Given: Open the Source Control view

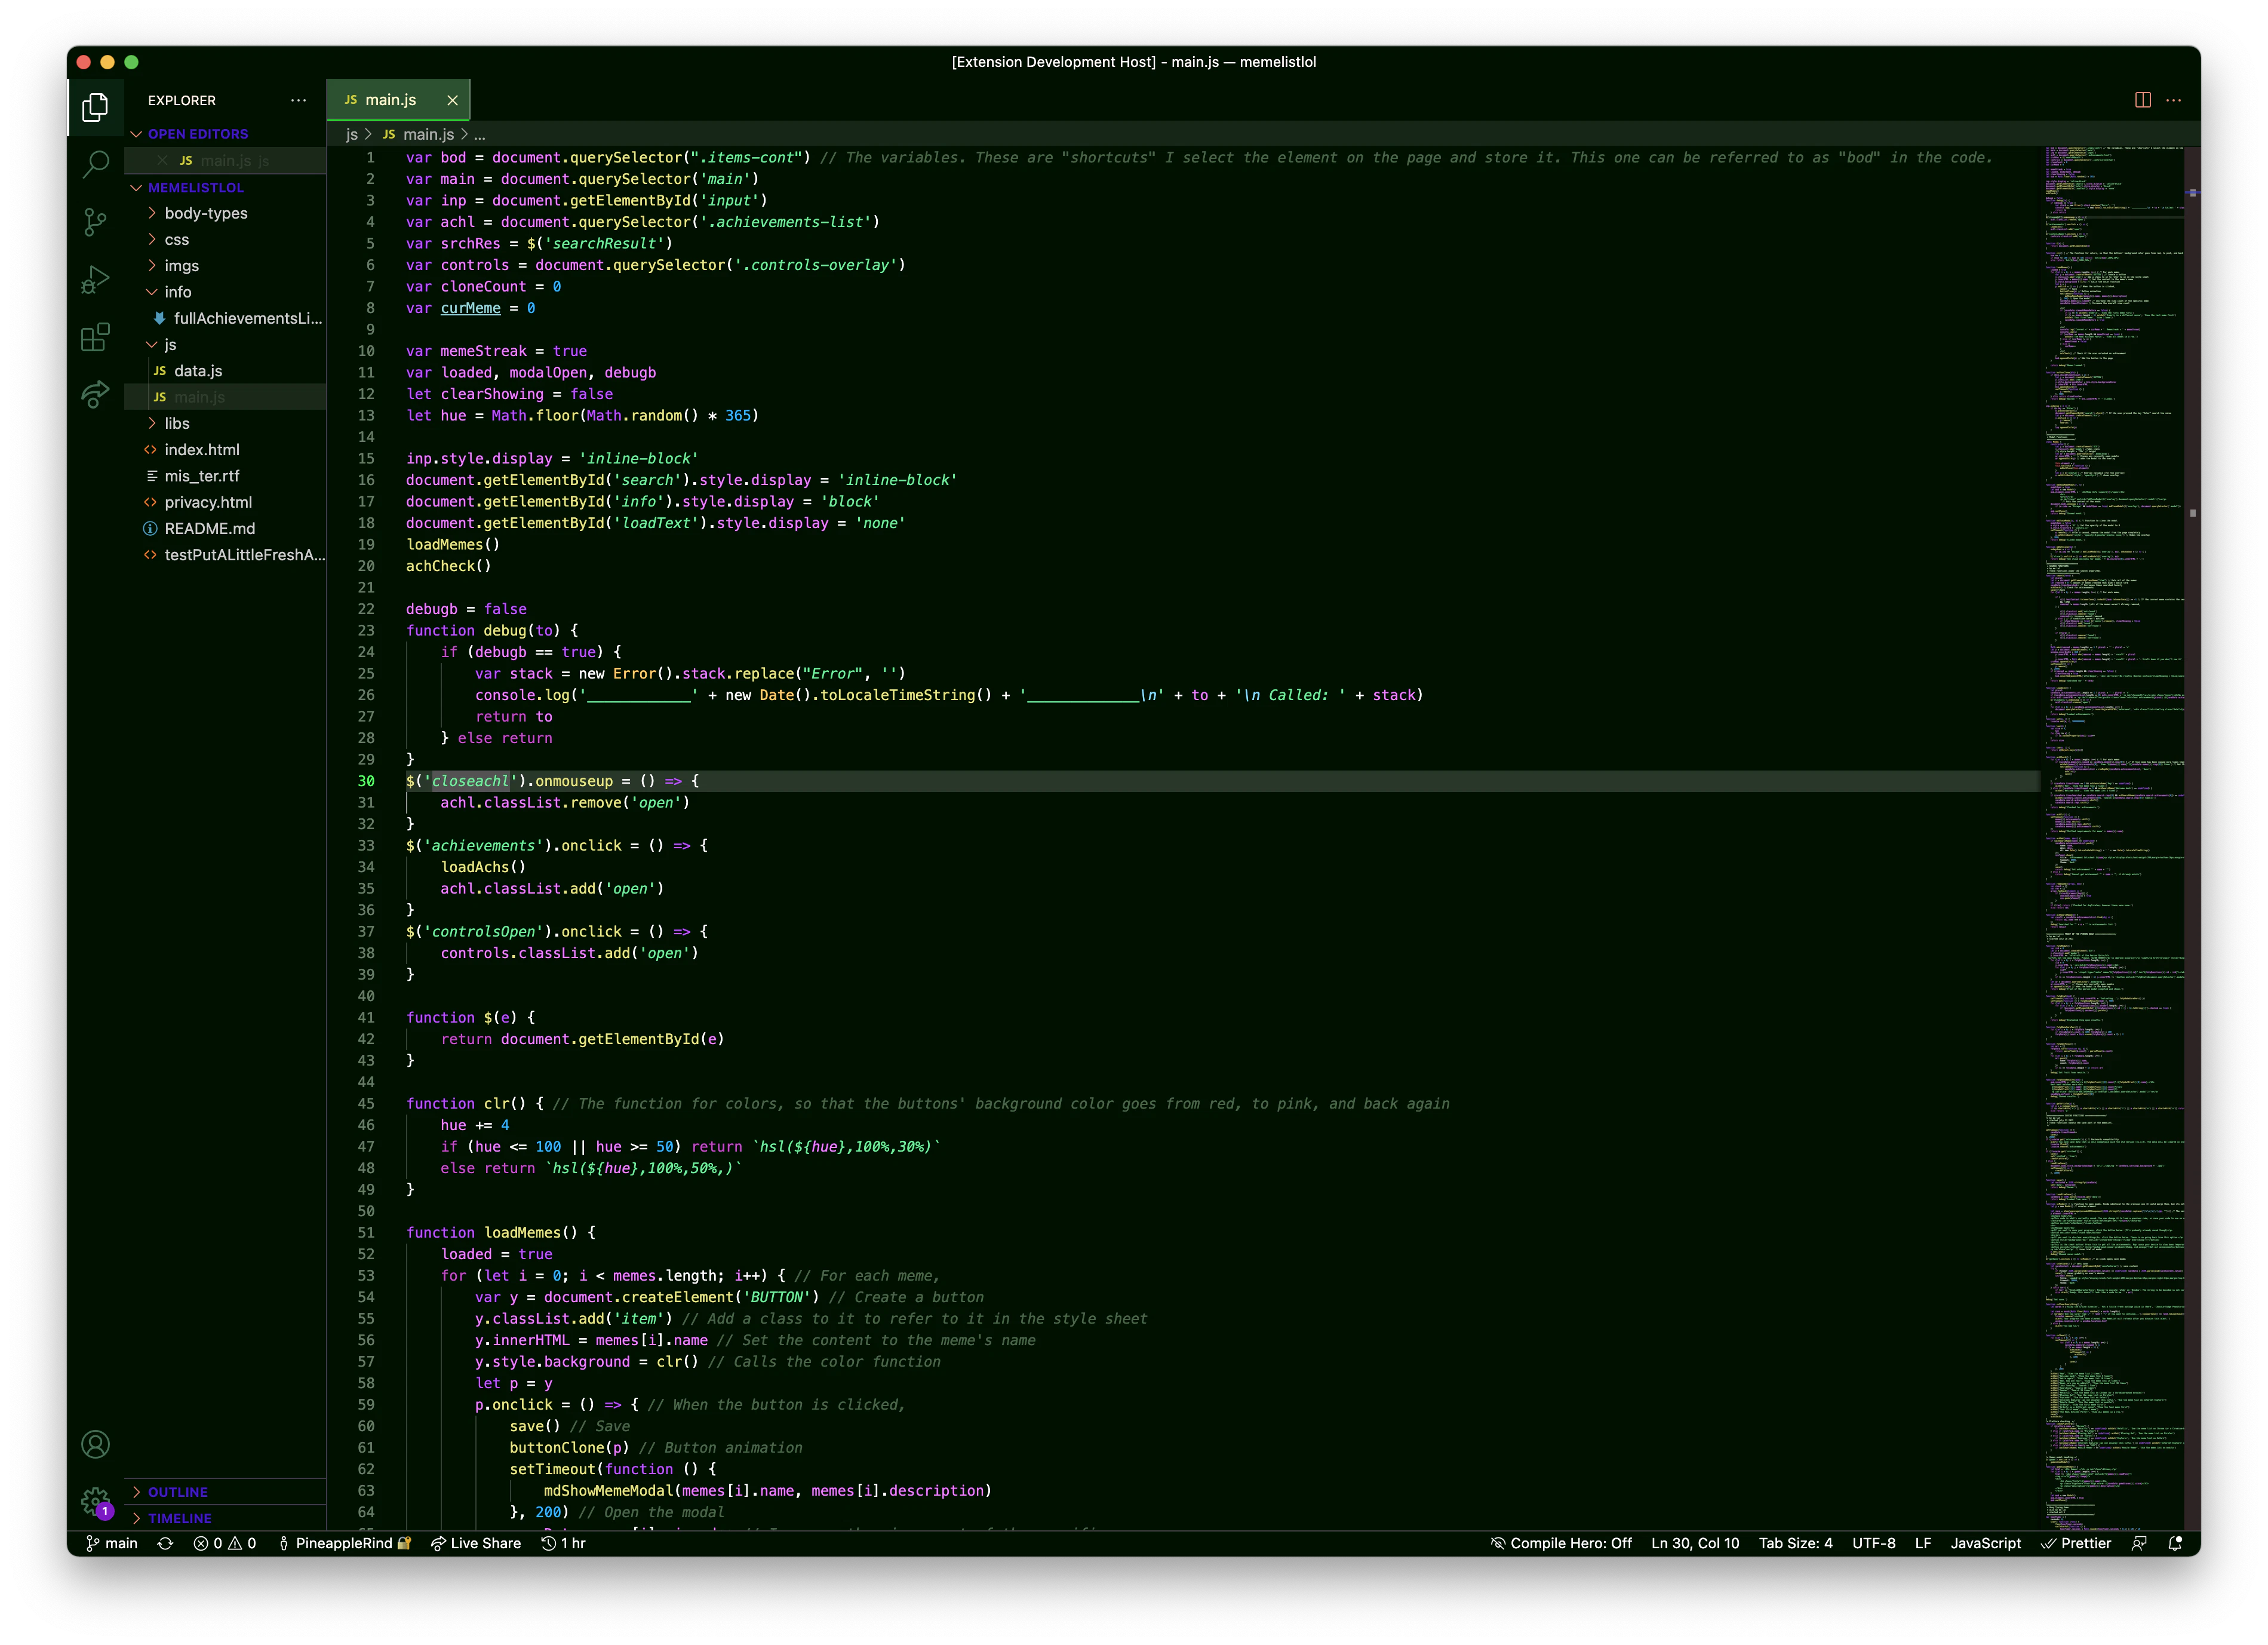Looking at the screenshot, I should tap(95, 222).
